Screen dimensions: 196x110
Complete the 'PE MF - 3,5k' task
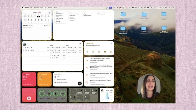(x=51, y=55)
